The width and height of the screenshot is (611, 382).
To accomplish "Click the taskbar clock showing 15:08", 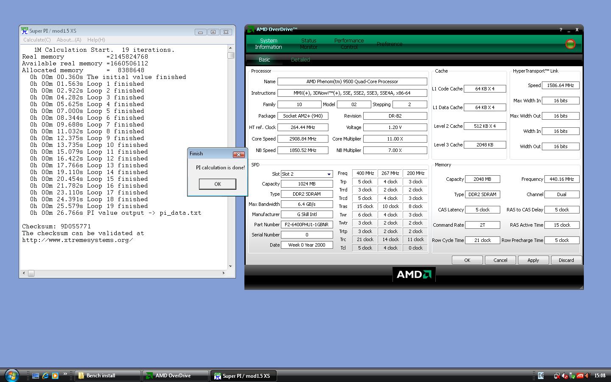I will [x=600, y=376].
